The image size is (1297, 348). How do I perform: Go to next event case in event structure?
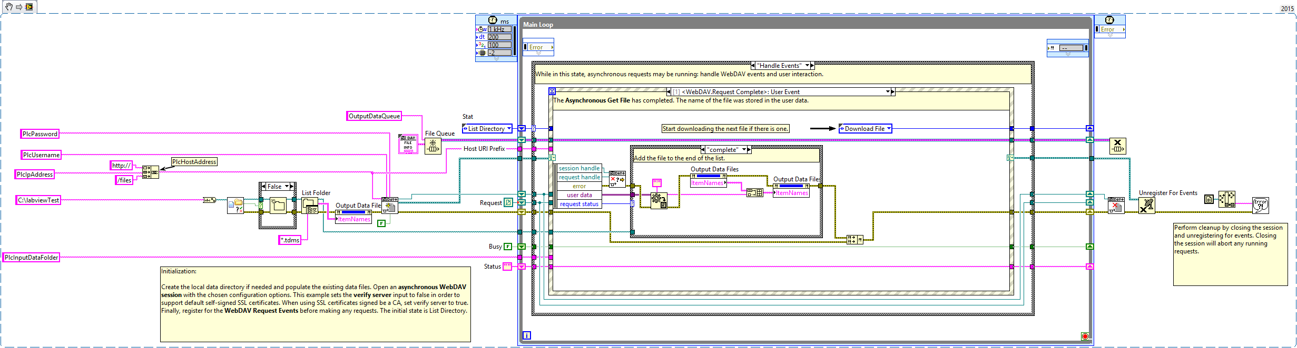pos(893,92)
